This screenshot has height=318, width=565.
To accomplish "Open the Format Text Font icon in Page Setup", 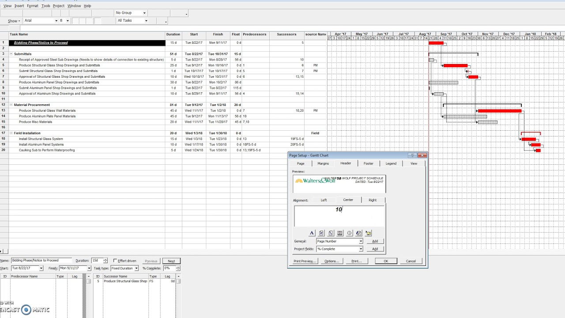I will pyautogui.click(x=312, y=233).
